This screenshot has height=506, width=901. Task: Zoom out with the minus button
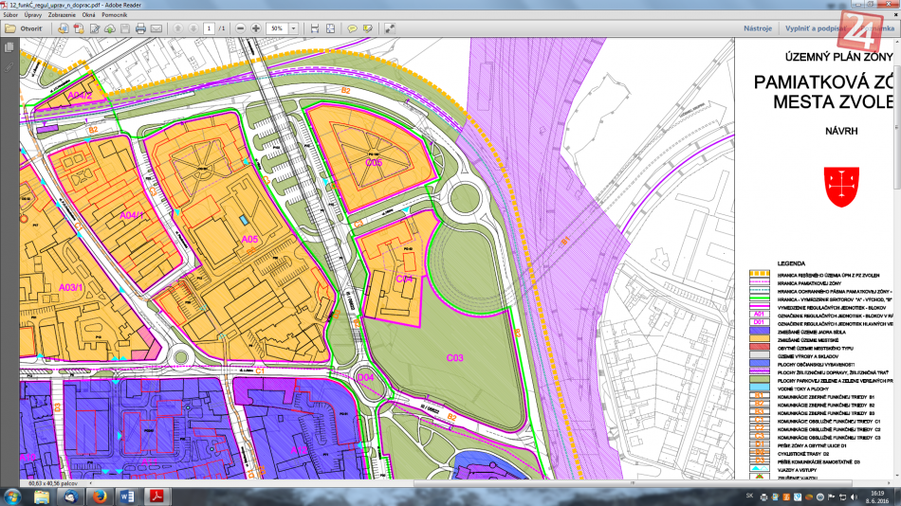(x=240, y=29)
